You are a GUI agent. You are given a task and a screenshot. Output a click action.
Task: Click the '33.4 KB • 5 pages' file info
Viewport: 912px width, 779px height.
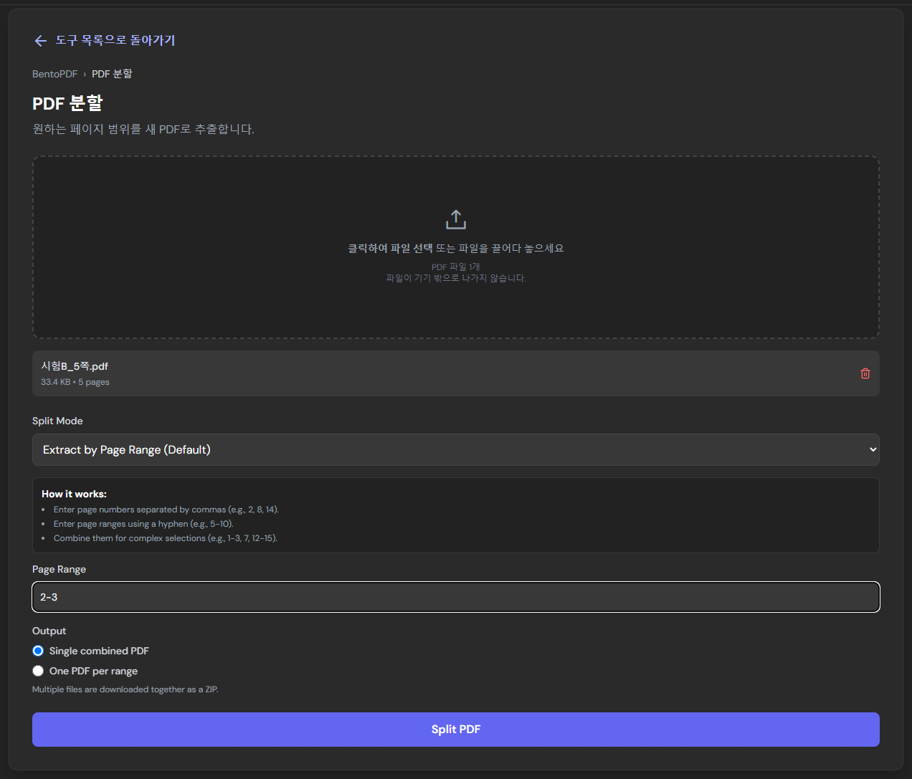point(75,382)
